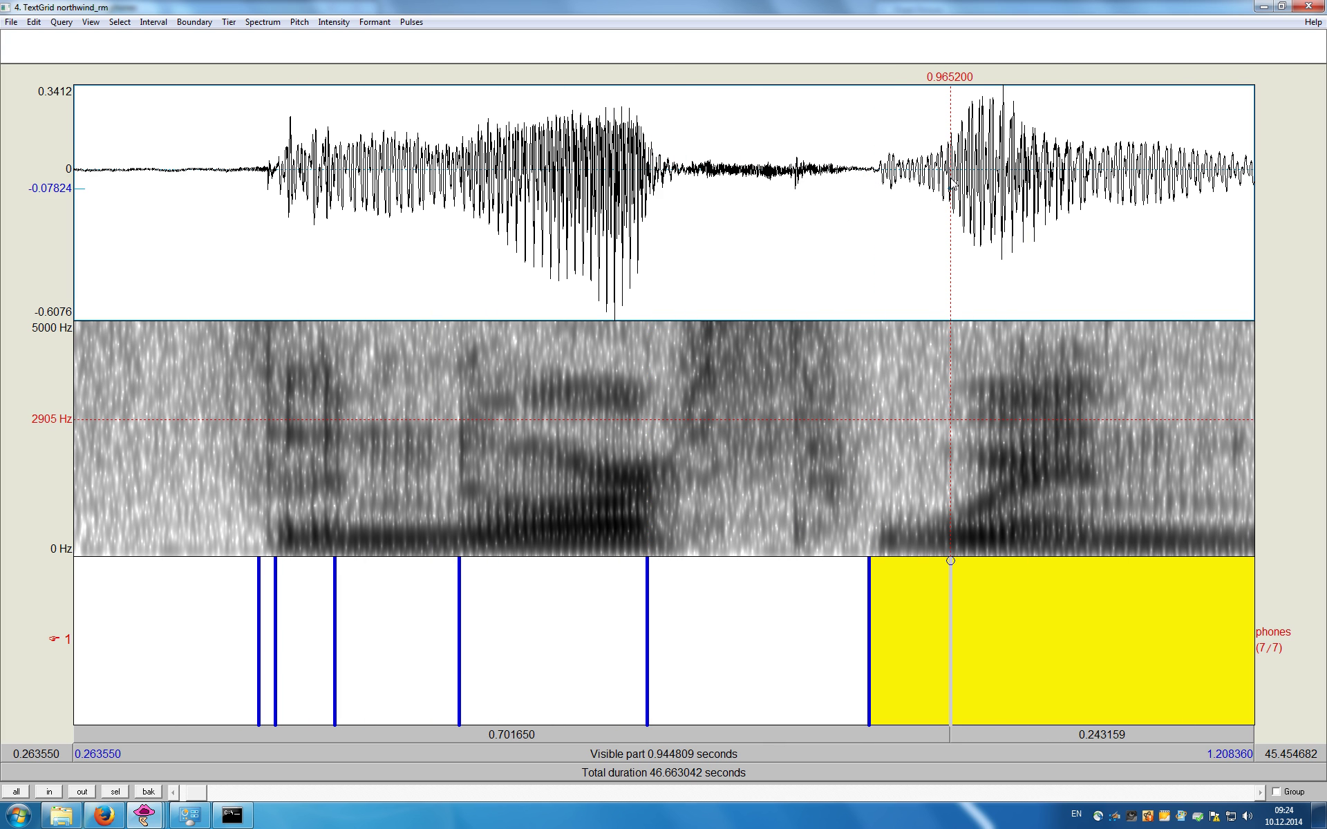
Task: Open the Spectrum menu
Action: coord(263,22)
